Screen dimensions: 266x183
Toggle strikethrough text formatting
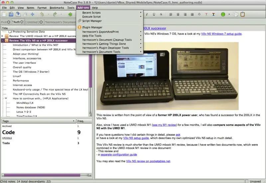pyautogui.click(x=161, y=14)
